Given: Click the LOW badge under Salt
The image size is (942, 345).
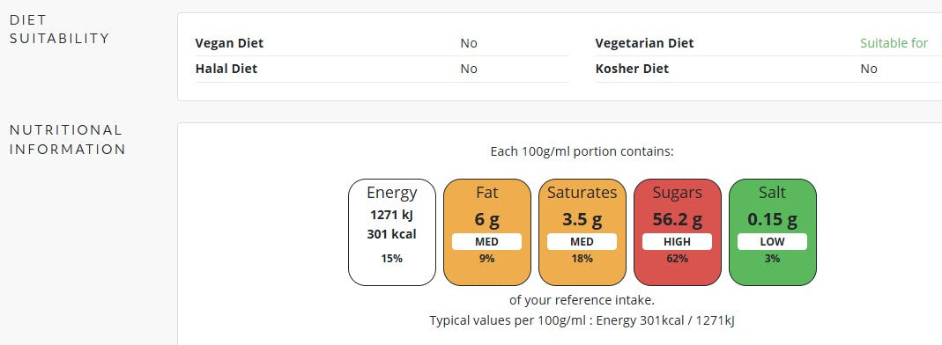Looking at the screenshot, I should pos(772,242).
